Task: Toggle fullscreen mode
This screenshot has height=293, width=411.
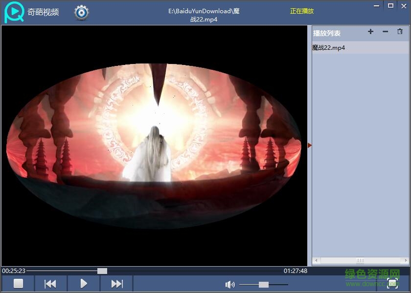Action: point(392,284)
